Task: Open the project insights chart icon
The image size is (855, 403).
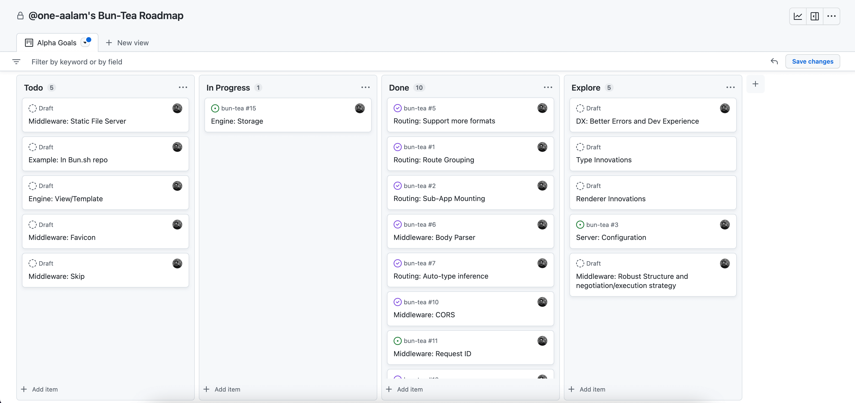Action: point(798,16)
